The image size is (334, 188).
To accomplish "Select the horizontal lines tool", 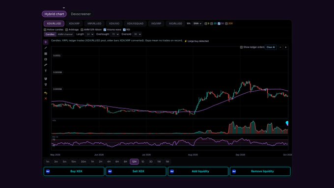I will pos(46,54).
